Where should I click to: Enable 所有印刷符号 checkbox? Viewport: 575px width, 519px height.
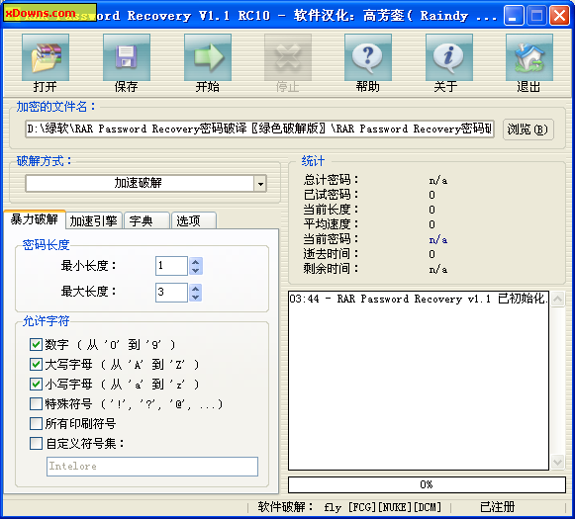(x=36, y=423)
